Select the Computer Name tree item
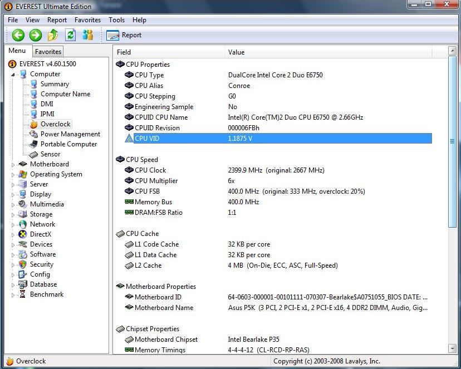Screen dimensions: 461x369 (65, 94)
